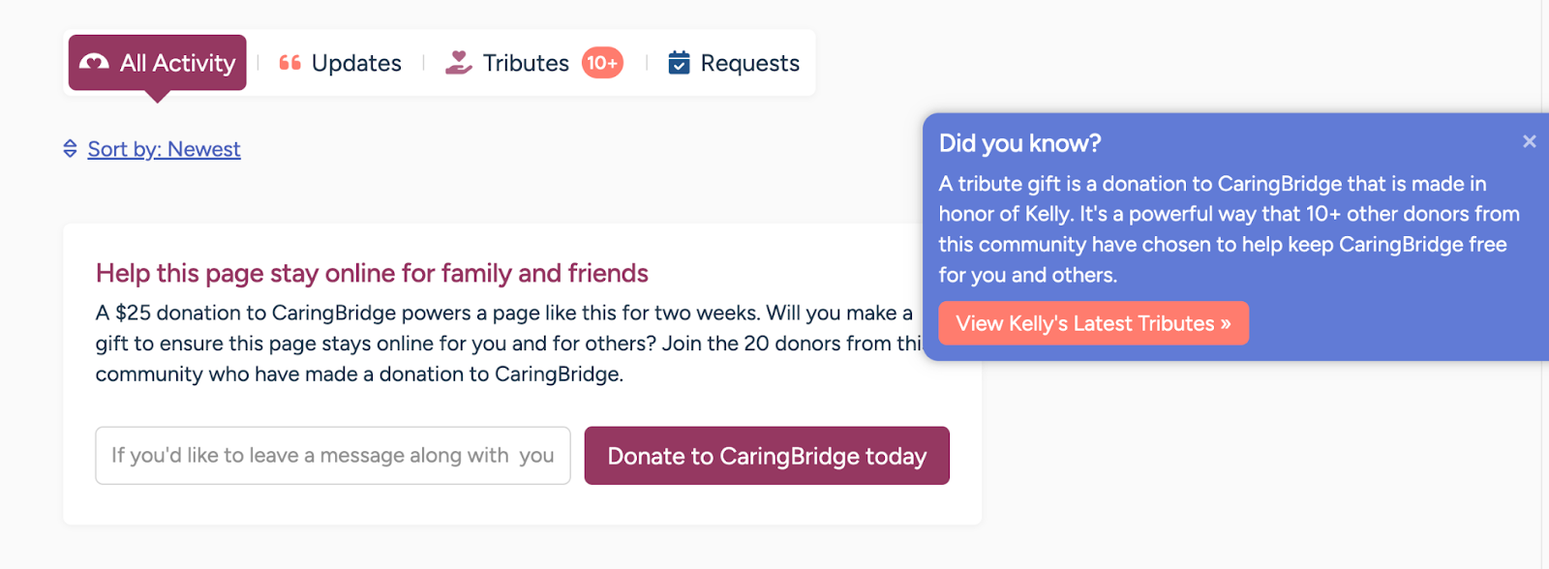Open the Sort by: Newest option
The width and height of the screenshot is (1549, 569).
pos(164,149)
